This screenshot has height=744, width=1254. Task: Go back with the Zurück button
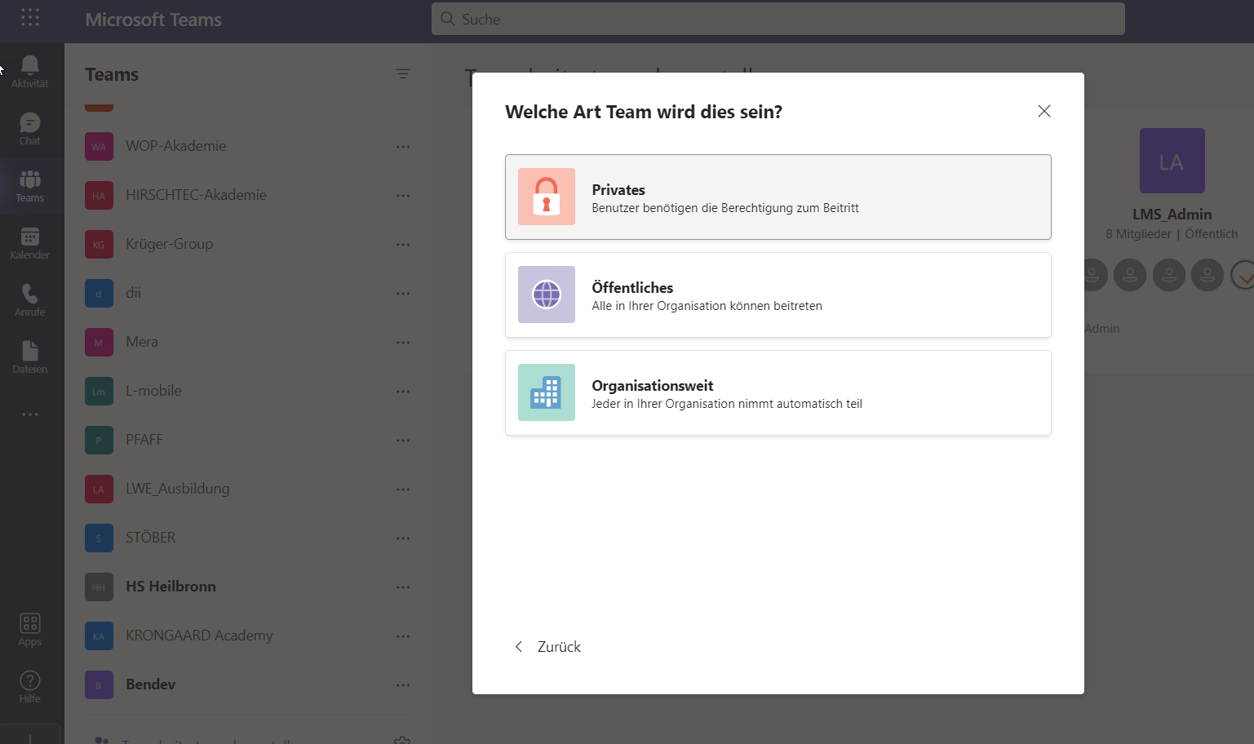548,647
